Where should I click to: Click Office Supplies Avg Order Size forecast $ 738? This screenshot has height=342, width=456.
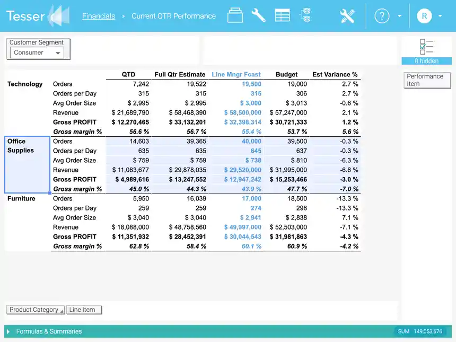253,160
